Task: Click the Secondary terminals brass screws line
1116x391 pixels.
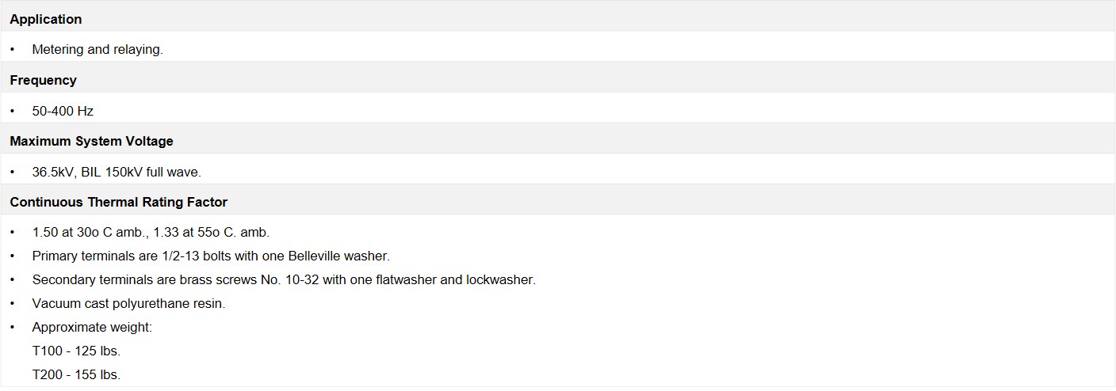Action: (284, 280)
